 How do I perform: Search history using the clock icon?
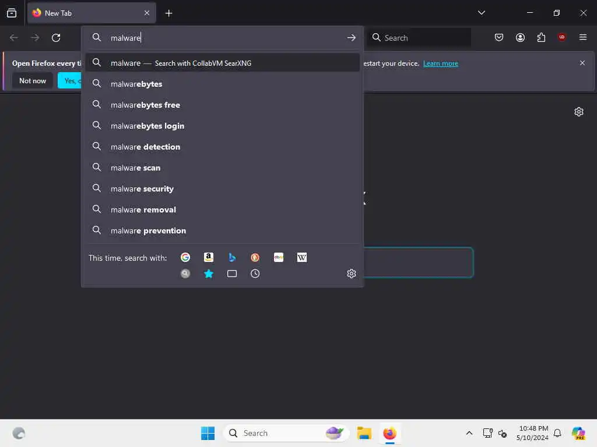click(x=255, y=274)
